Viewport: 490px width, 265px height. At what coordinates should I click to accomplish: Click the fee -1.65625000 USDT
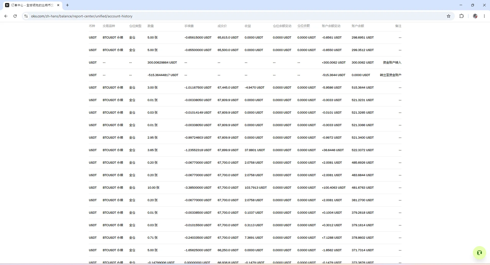click(x=198, y=250)
